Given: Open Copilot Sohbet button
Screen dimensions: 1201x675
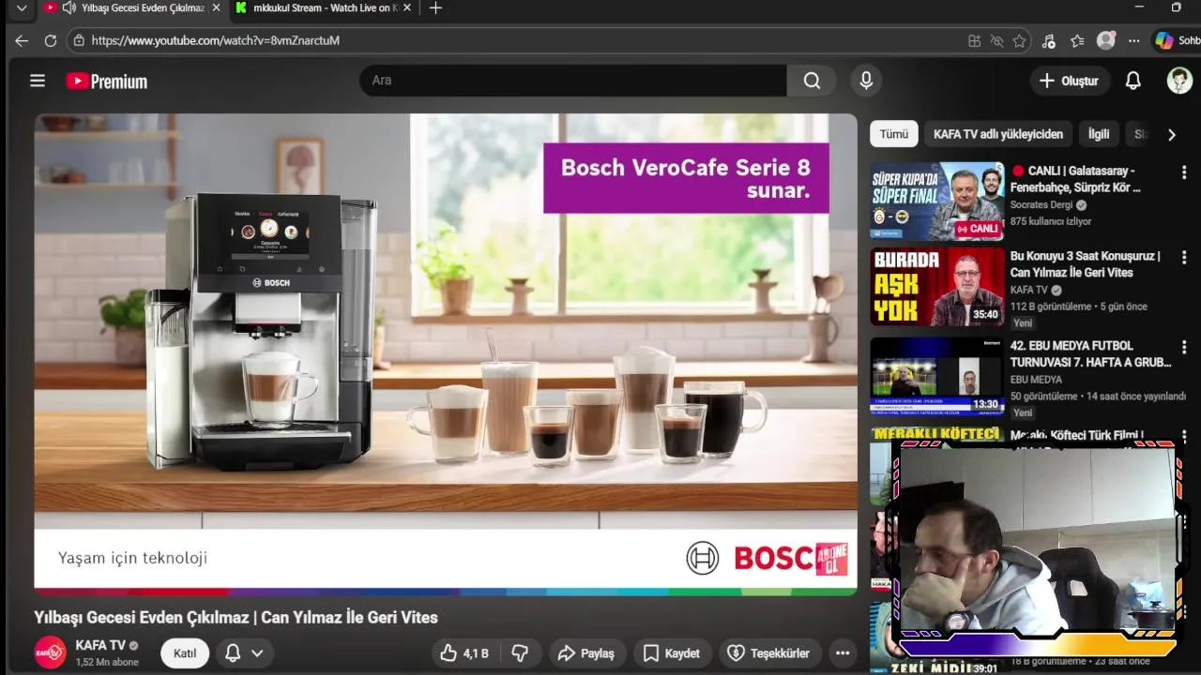Looking at the screenshot, I should [1177, 41].
